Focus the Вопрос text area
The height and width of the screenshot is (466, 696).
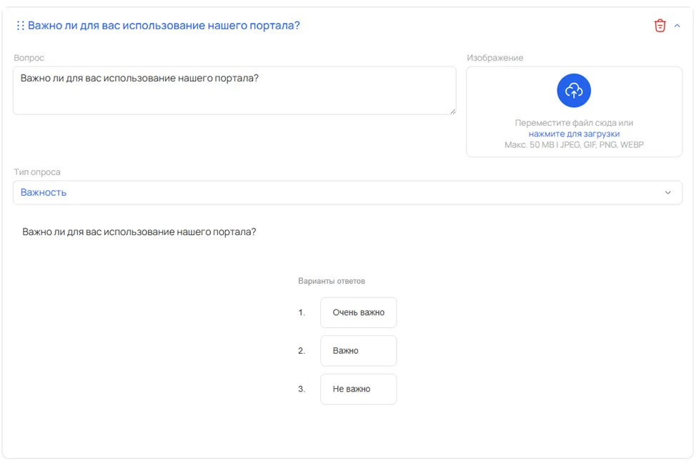234,91
